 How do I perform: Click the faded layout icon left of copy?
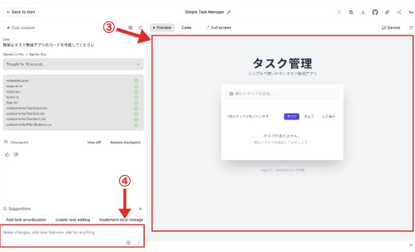tap(339, 12)
